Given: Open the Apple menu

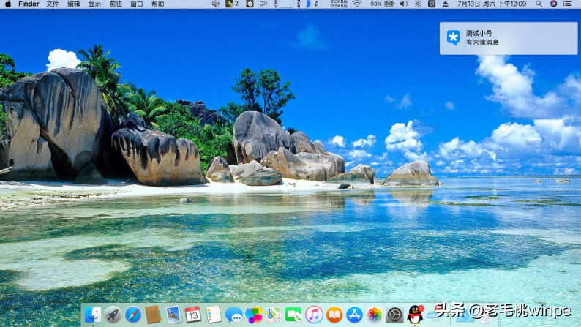Looking at the screenshot, I should [x=8, y=4].
